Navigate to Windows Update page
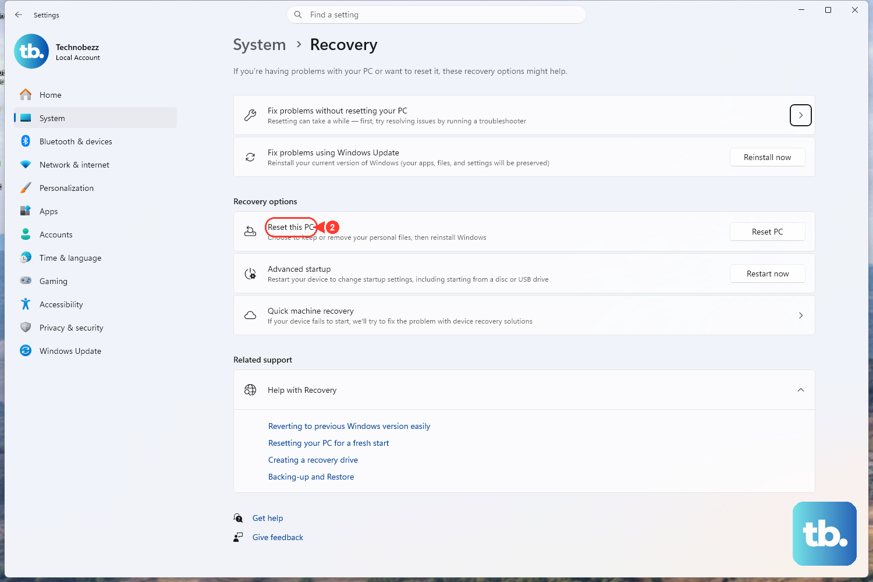The height and width of the screenshot is (582, 873). [x=95, y=350]
